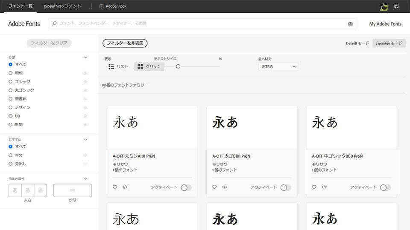Select light weight あ attribute
Image resolution: width=410 pixels, height=230 pixels.
(x=15, y=190)
